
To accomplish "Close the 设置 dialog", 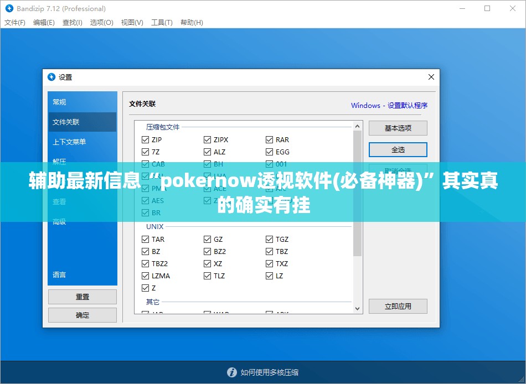I will point(431,77).
